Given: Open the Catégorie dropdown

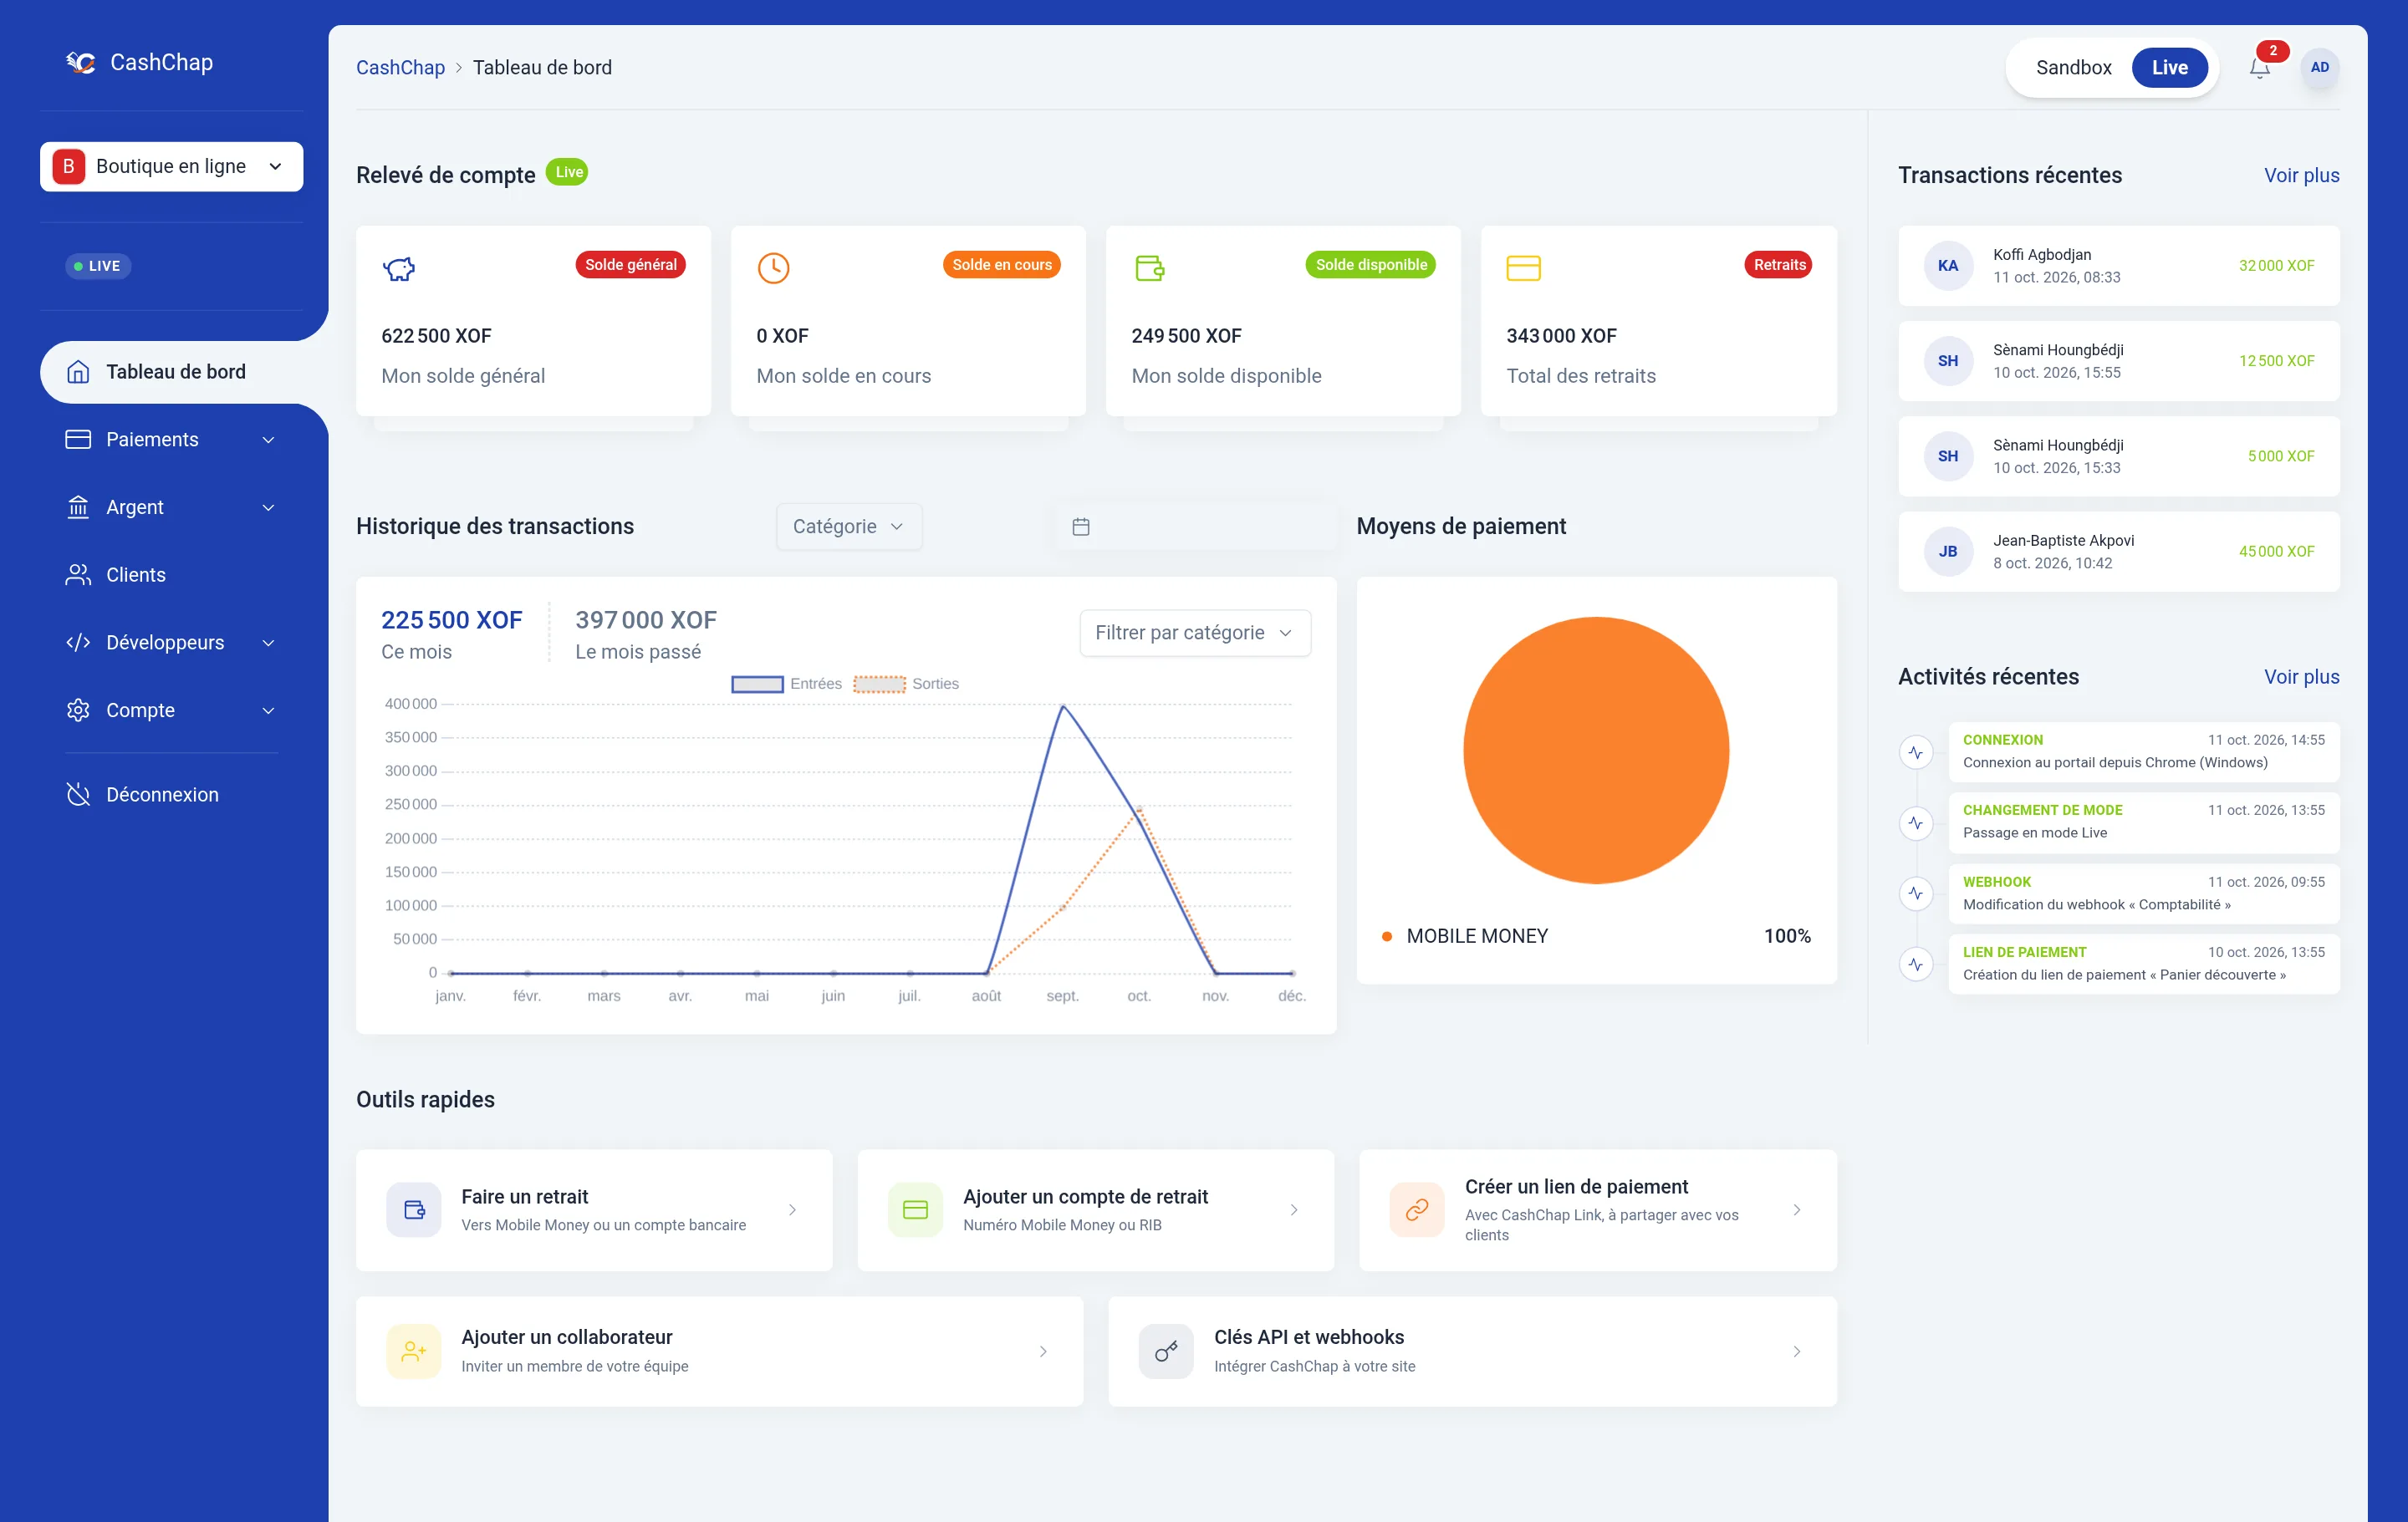Looking at the screenshot, I should pyautogui.click(x=849, y=527).
